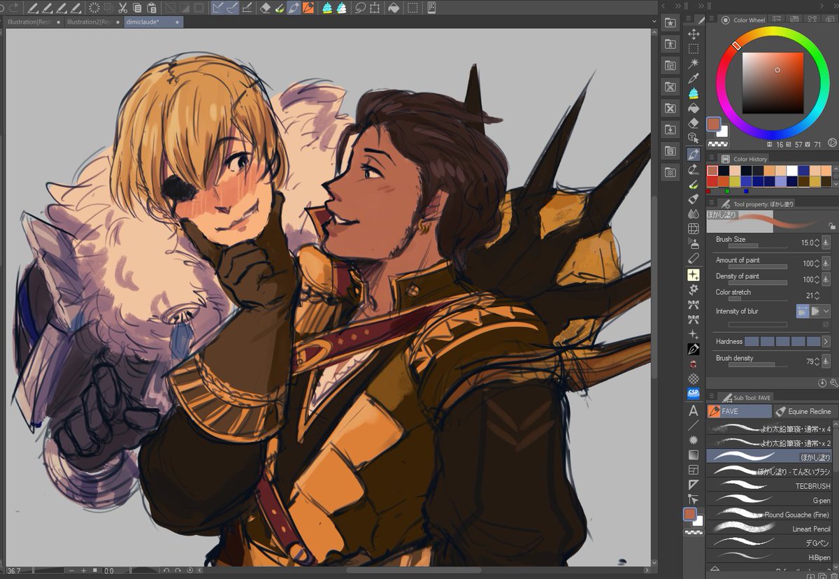Select the Equine Recline sub tool group

click(805, 411)
